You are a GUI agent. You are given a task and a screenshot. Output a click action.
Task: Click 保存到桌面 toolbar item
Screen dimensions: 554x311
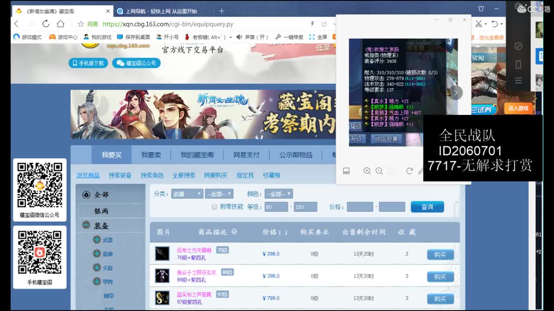tap(133, 37)
